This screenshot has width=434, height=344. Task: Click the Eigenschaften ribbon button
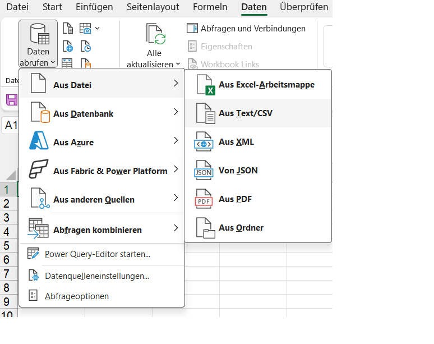(220, 46)
